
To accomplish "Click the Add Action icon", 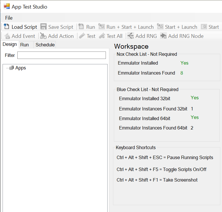I will 43,36.
